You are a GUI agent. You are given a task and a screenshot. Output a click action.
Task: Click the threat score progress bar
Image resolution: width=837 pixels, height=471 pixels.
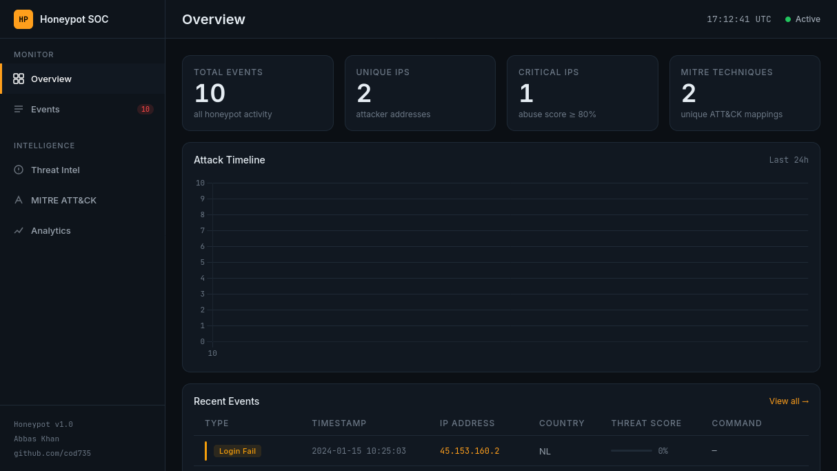[x=632, y=450]
